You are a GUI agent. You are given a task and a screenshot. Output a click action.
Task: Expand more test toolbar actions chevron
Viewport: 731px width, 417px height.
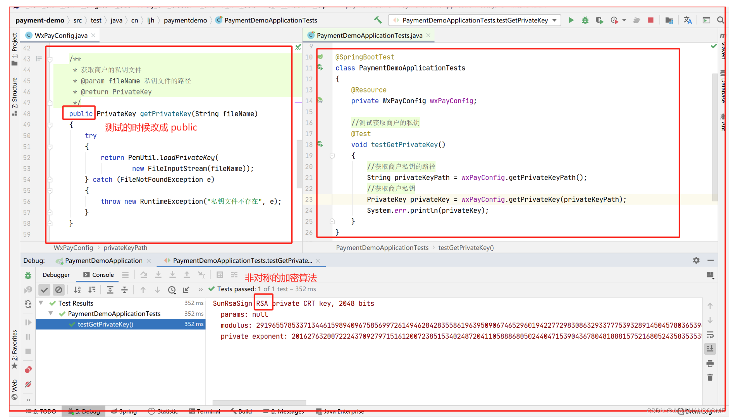click(201, 289)
